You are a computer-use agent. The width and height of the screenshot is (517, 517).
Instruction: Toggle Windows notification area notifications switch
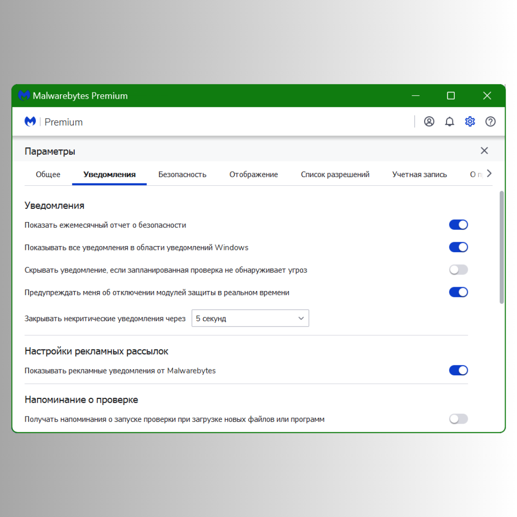tap(458, 247)
